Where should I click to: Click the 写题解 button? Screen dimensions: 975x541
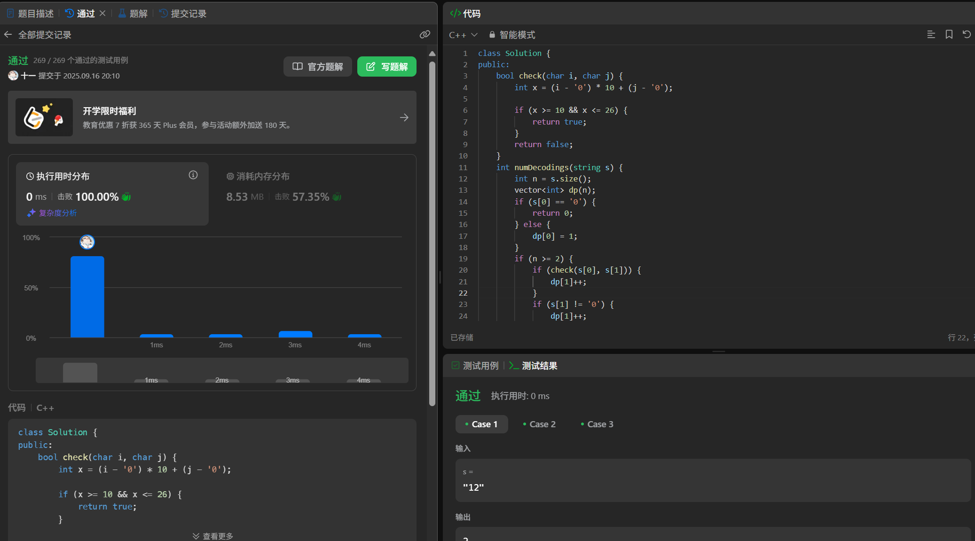[x=386, y=67]
